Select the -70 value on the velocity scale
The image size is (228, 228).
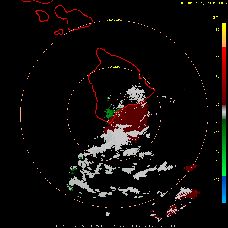[217, 180]
